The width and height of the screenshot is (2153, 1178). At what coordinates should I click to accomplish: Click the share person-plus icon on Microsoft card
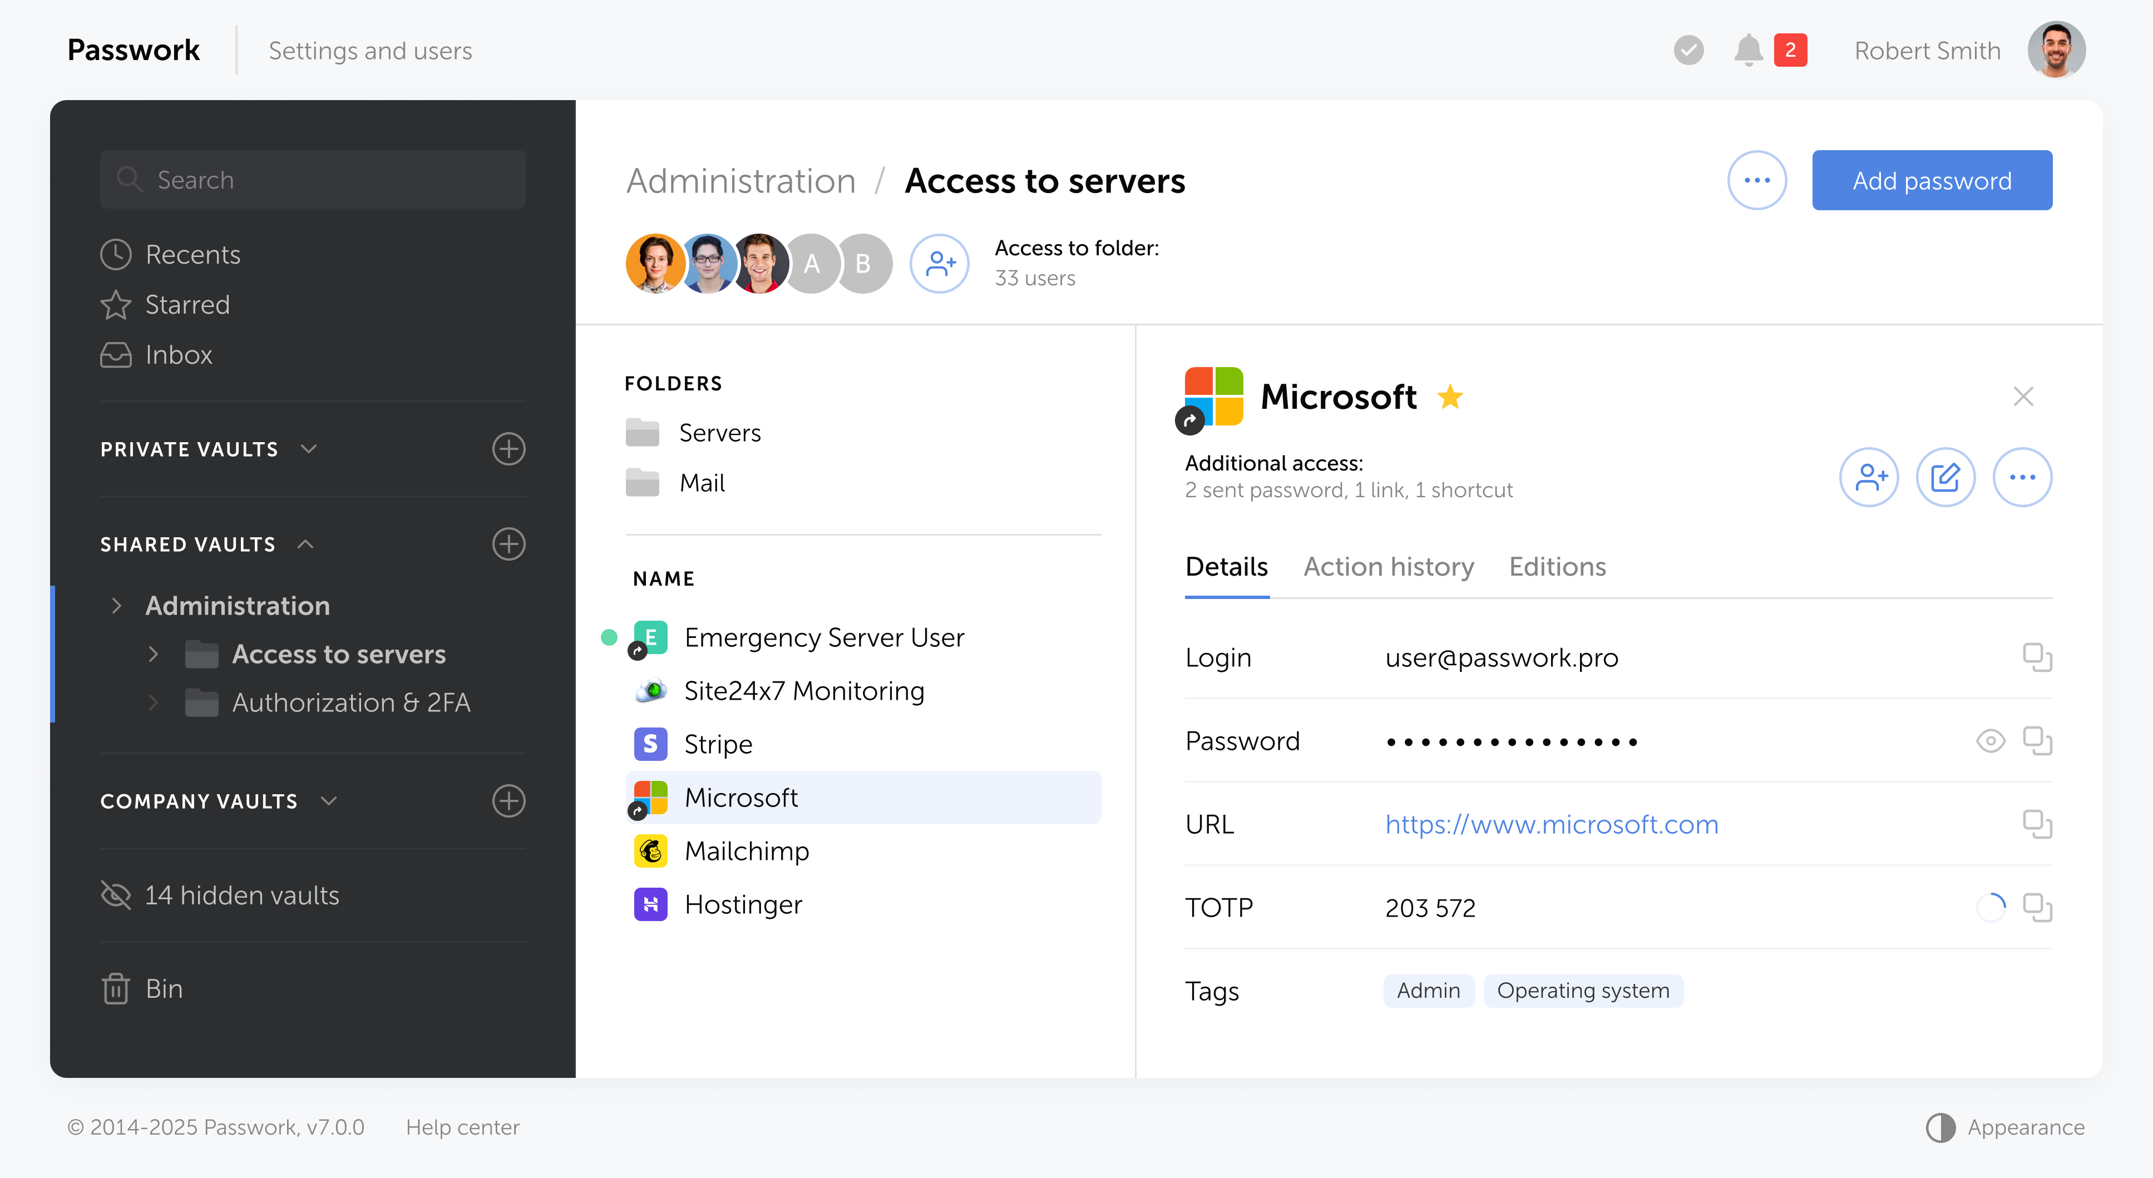[x=1869, y=477]
